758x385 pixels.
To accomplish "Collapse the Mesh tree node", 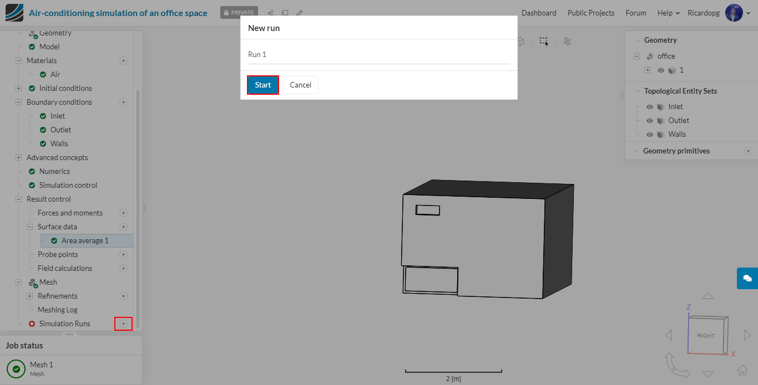I will click(x=18, y=282).
